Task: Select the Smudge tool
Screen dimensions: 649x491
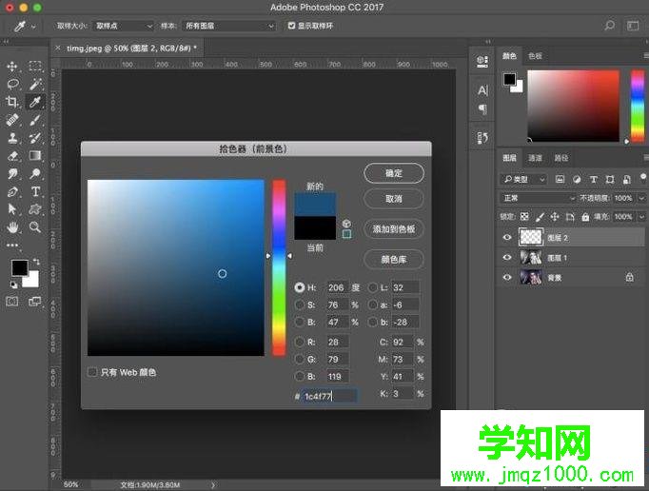Action: coord(12,173)
